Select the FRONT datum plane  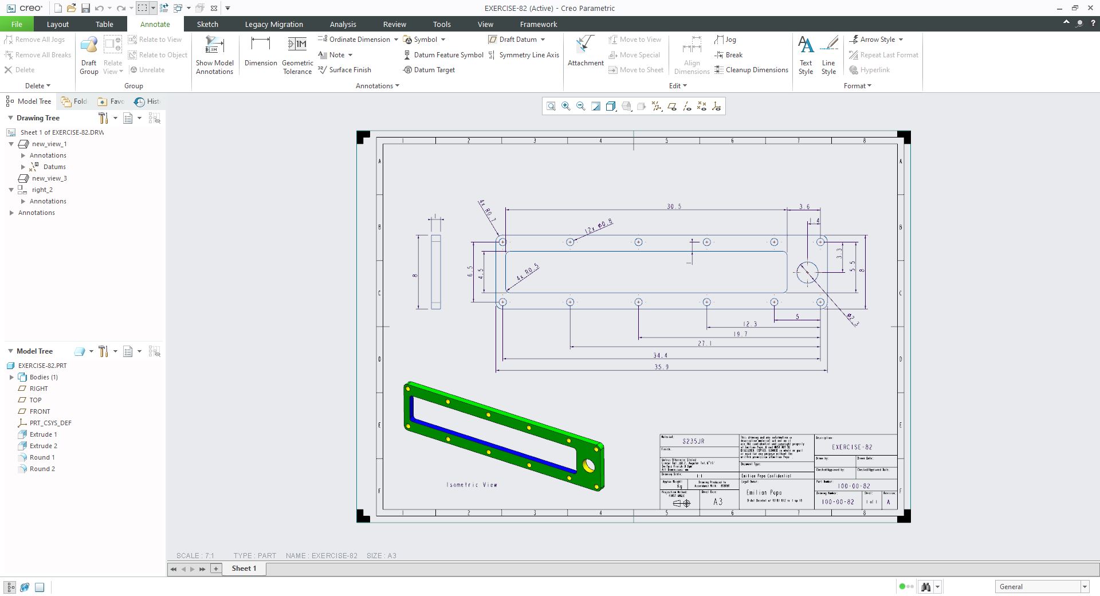click(34, 411)
